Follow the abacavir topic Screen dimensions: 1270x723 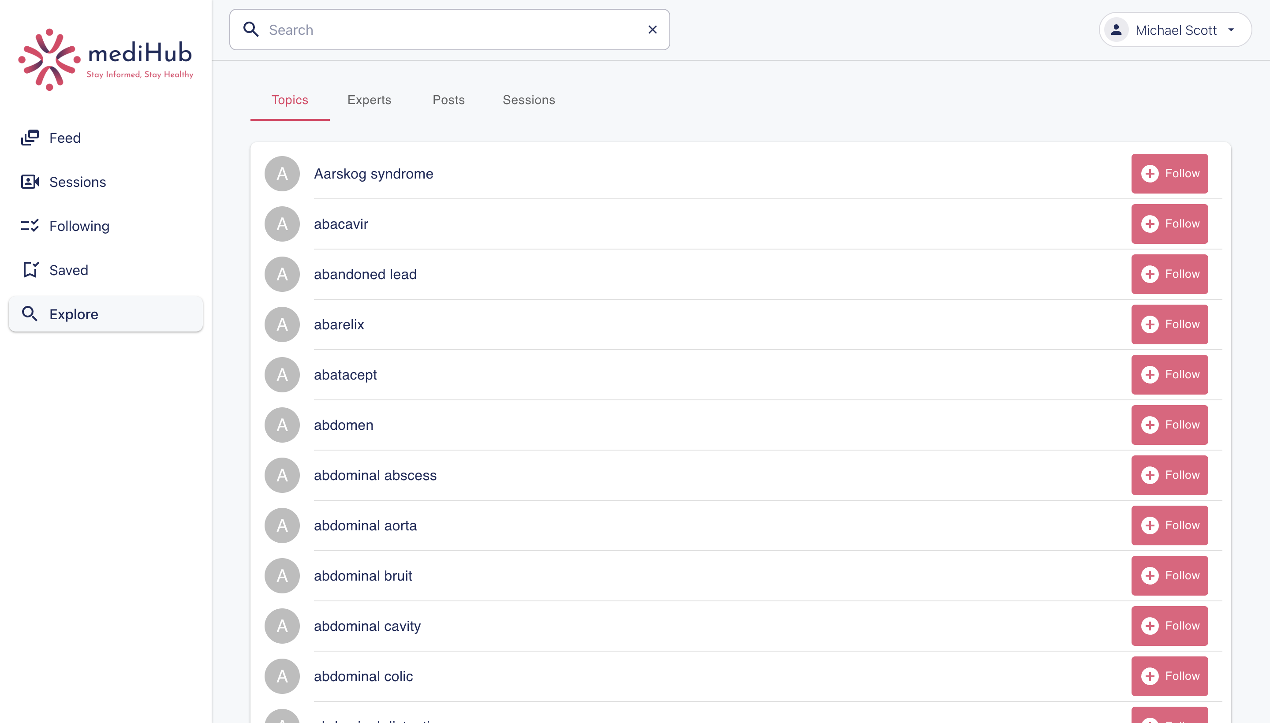pyautogui.click(x=1169, y=224)
